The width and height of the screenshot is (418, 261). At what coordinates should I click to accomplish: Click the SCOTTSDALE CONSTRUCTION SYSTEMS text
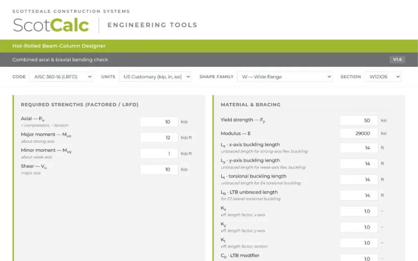pyautogui.click(x=71, y=11)
